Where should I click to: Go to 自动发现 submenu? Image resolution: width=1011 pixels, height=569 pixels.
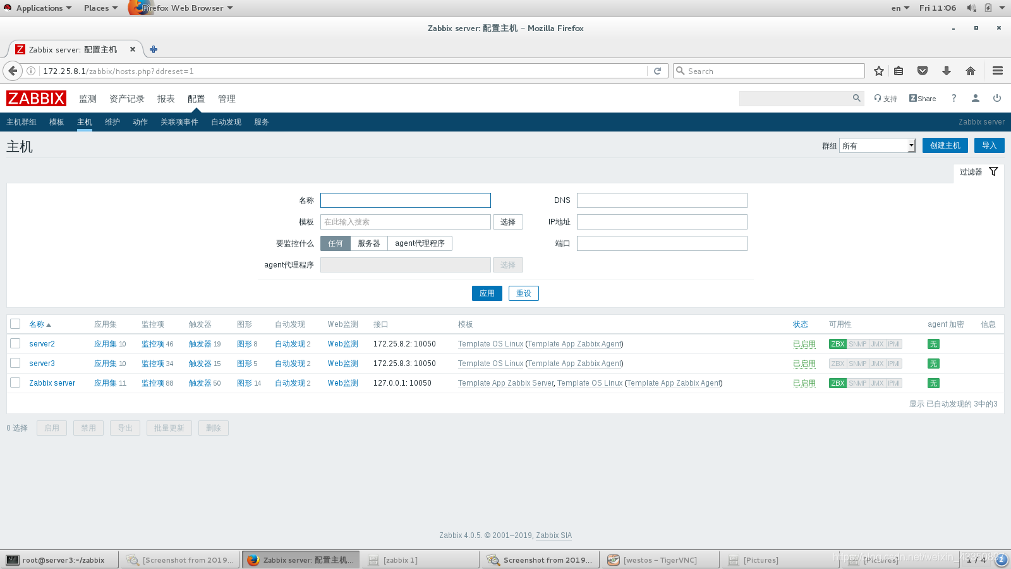(226, 122)
